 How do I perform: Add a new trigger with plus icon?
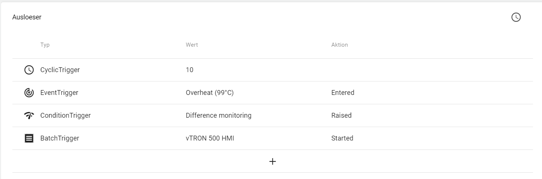tap(273, 161)
